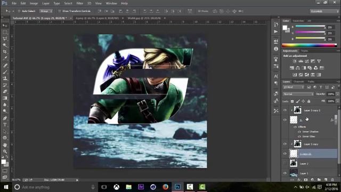Viewport: 341px width, 192px height.
Task: Open the layer filter Kind dropdown
Action: (x=294, y=87)
